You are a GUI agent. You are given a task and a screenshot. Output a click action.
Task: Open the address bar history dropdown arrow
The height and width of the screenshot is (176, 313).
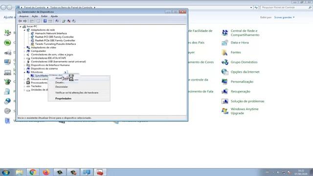251,7
